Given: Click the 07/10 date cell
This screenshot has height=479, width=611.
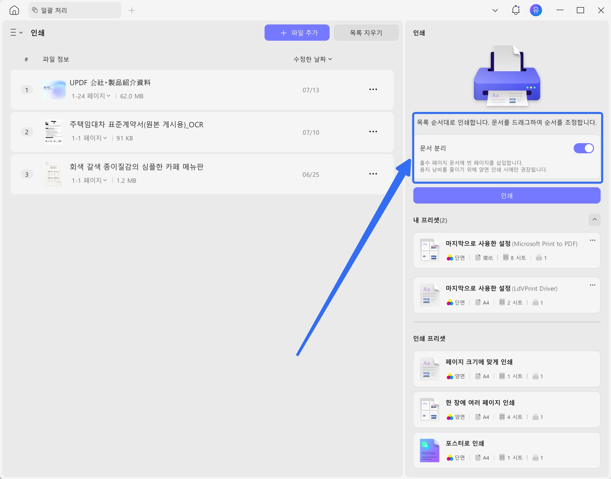Looking at the screenshot, I should [x=311, y=133].
